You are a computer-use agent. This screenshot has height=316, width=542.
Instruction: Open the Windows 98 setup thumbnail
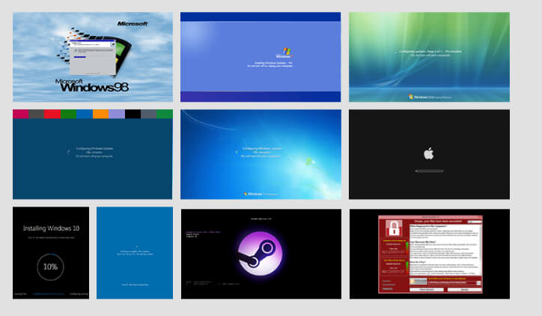[92, 57]
